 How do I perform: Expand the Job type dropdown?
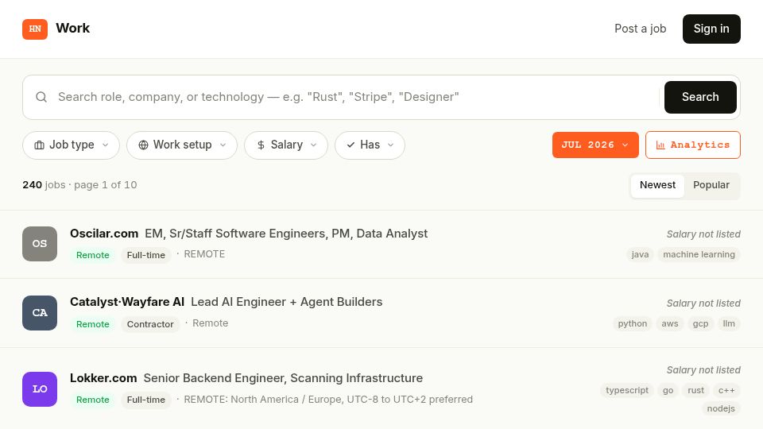pos(71,145)
